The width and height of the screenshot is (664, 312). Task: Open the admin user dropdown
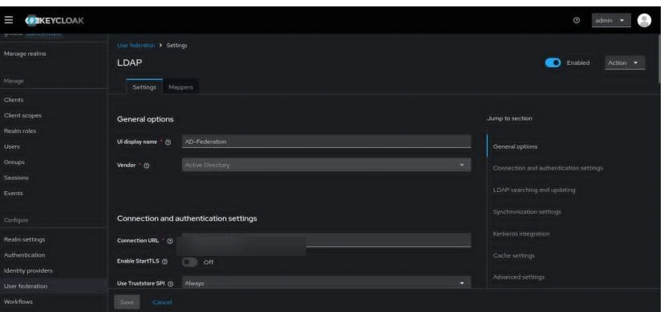point(611,20)
